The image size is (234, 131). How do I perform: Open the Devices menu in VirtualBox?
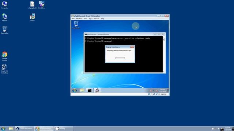click(x=97, y=19)
